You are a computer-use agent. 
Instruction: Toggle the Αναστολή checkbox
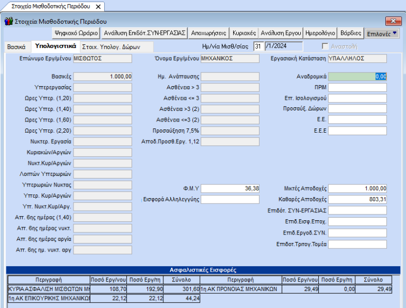point(326,46)
